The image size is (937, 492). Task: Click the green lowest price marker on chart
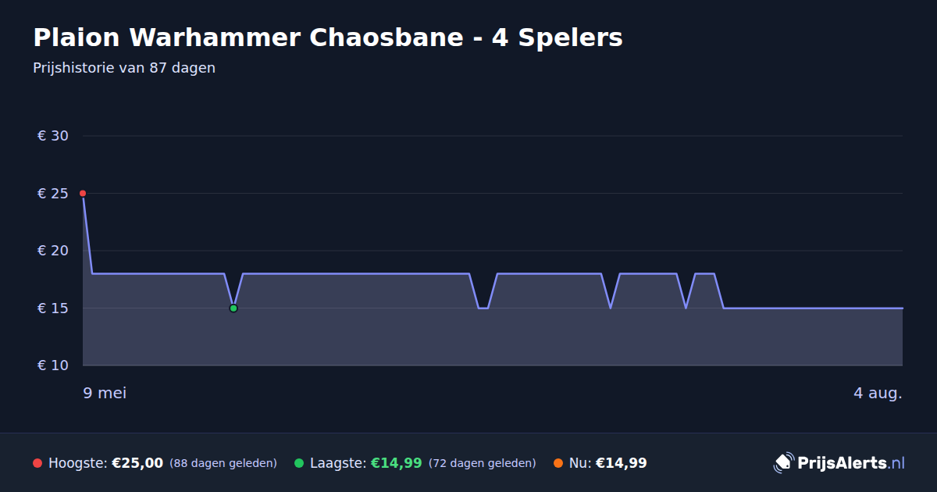point(233,308)
